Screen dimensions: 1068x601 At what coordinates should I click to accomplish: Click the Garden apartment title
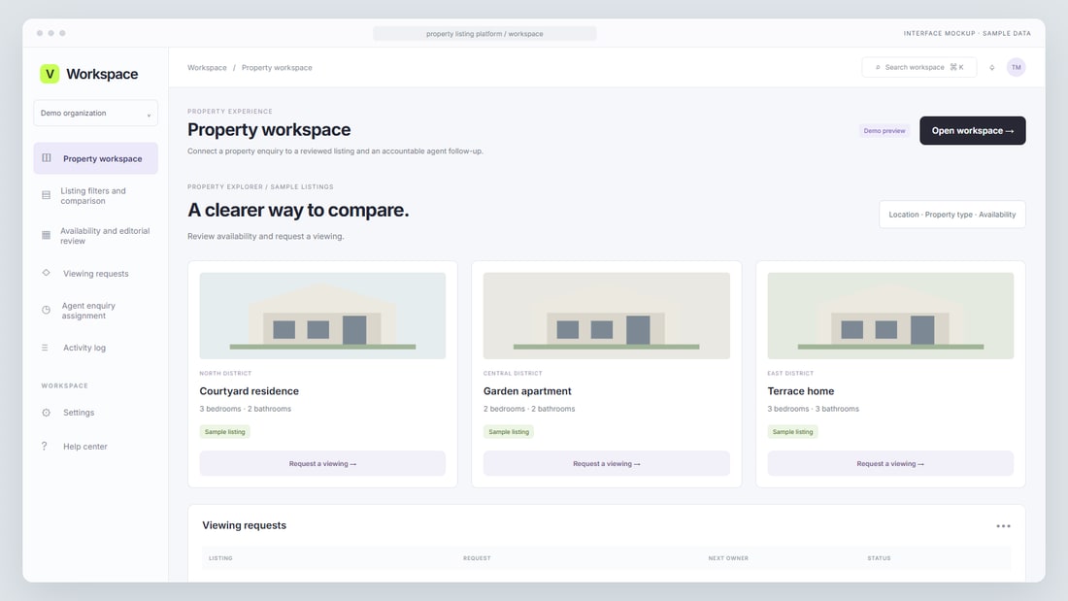pos(527,391)
